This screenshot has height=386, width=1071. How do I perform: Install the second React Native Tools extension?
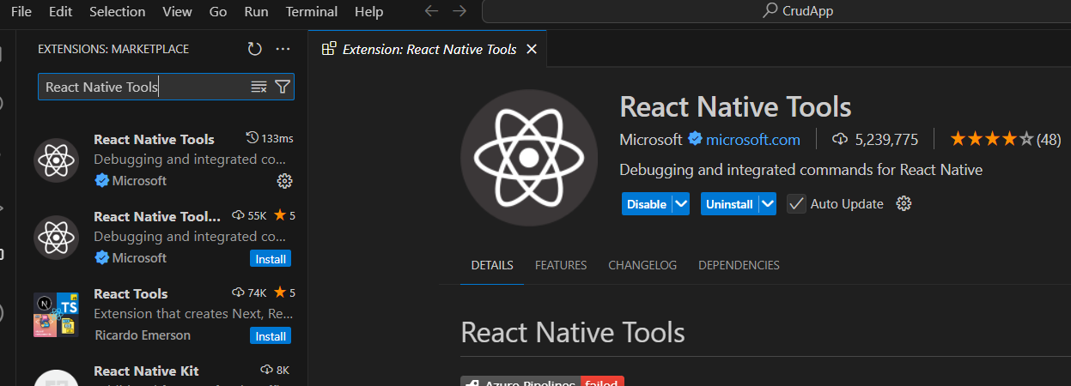(x=271, y=258)
